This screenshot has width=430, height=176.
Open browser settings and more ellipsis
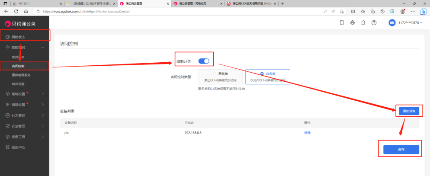pyautogui.click(x=413, y=12)
